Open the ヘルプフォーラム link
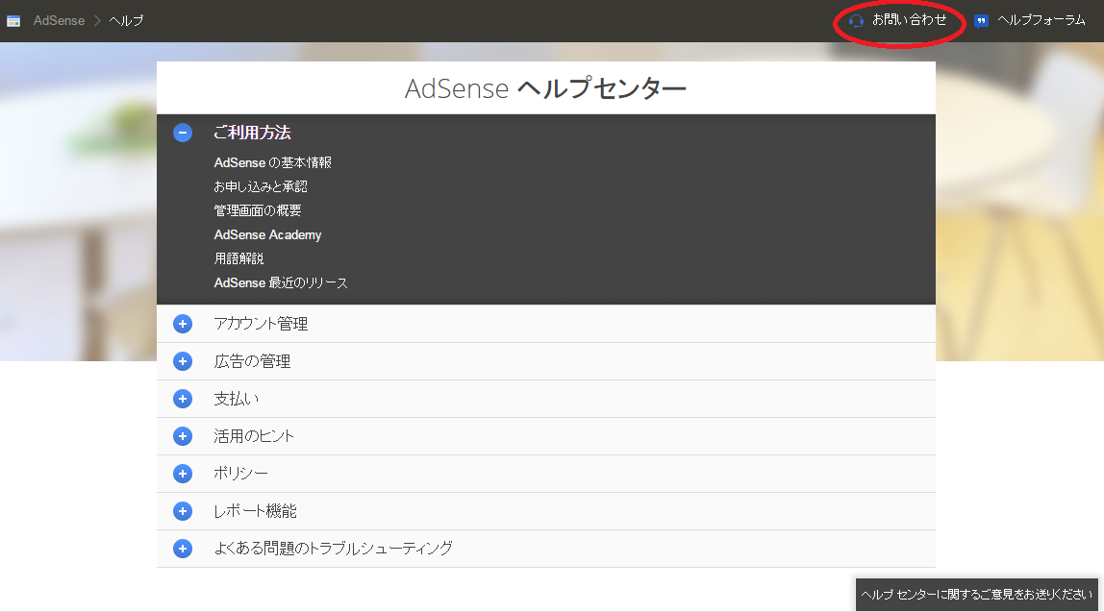The width and height of the screenshot is (1104, 612). 1041,20
